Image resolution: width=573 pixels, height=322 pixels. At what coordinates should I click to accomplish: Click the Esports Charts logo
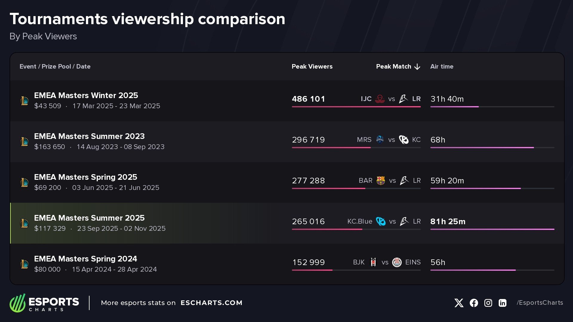[44, 303]
